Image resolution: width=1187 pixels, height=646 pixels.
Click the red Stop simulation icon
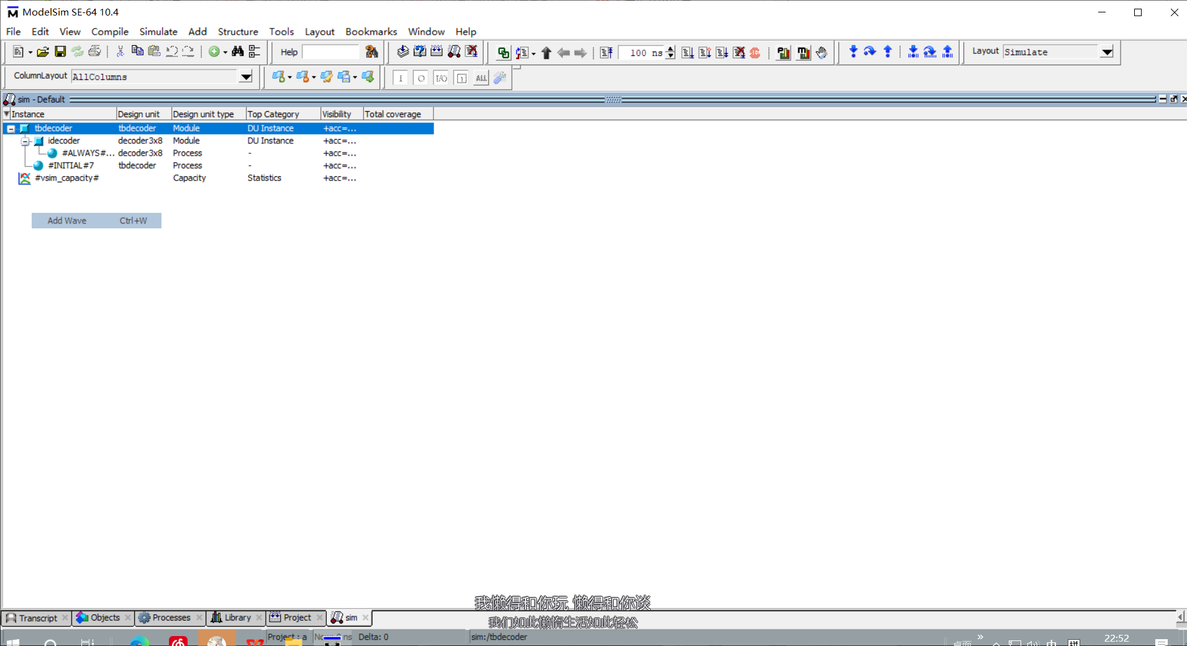pyautogui.click(x=755, y=53)
